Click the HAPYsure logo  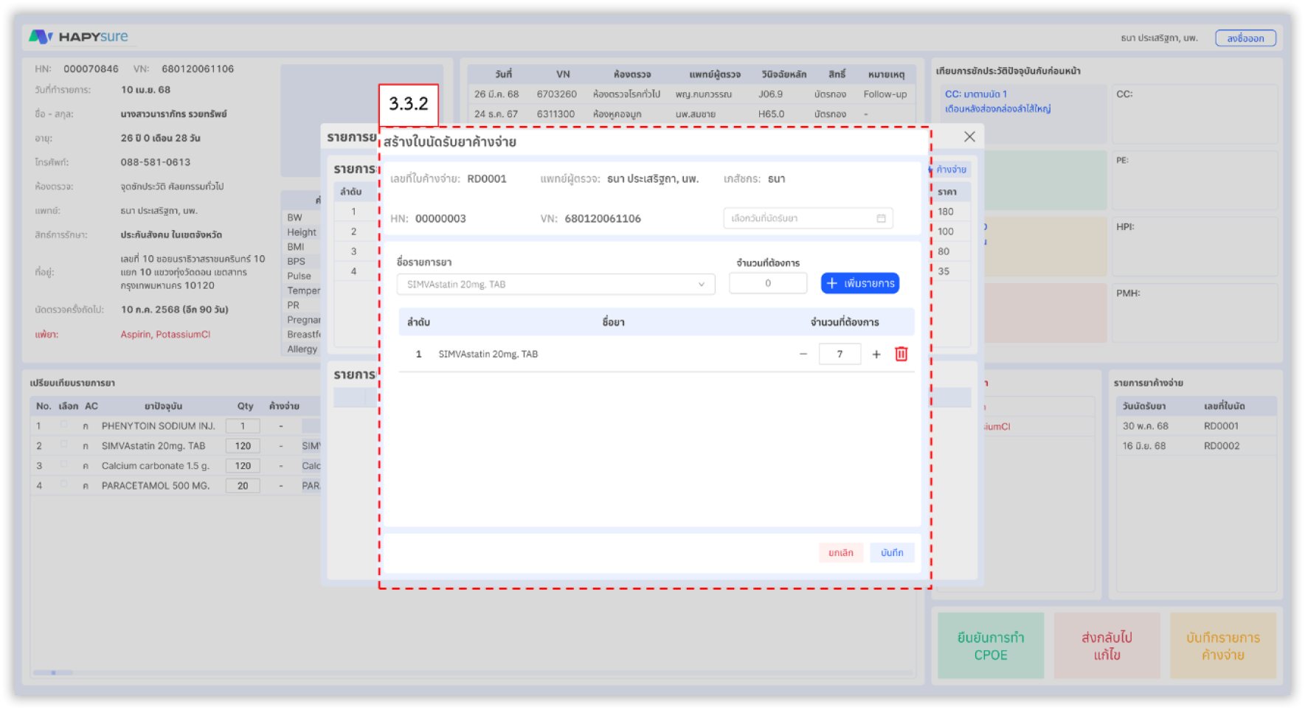pos(78,37)
